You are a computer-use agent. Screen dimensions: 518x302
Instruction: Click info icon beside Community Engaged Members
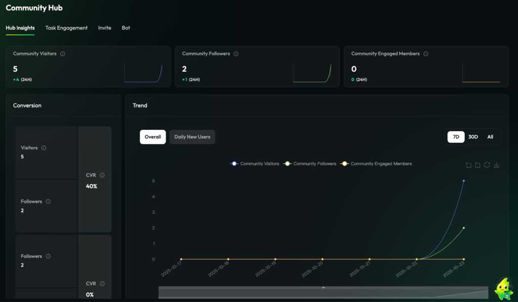point(426,54)
